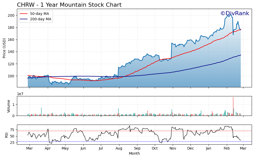Select the volume spike bar in mid-February
This screenshot has width=254, height=158.
[233, 105]
